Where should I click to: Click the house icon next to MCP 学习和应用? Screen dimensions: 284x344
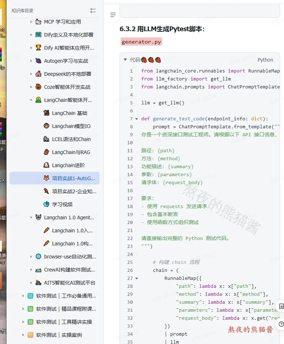click(38, 22)
